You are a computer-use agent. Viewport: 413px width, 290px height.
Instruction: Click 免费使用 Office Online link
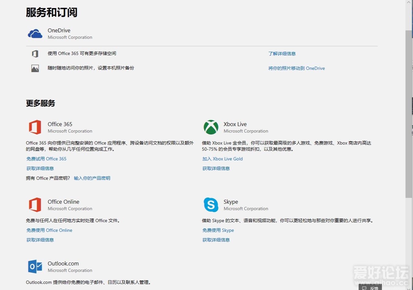tap(49, 230)
